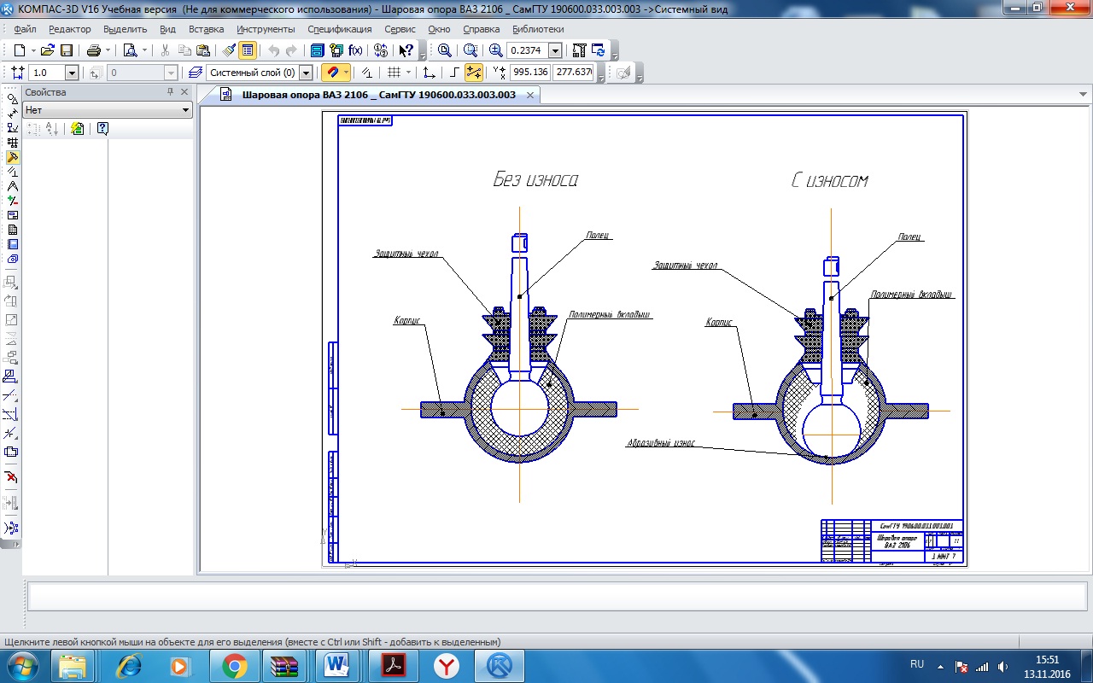This screenshot has height=683, width=1093.
Task: Toggle orthogonal drawing mode
Action: click(453, 73)
